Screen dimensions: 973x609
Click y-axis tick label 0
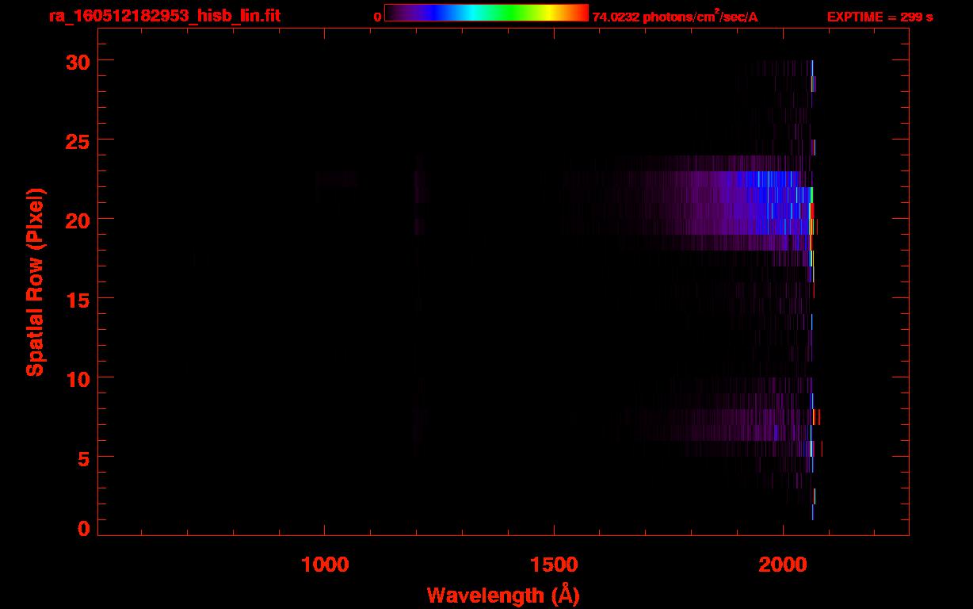pos(84,529)
